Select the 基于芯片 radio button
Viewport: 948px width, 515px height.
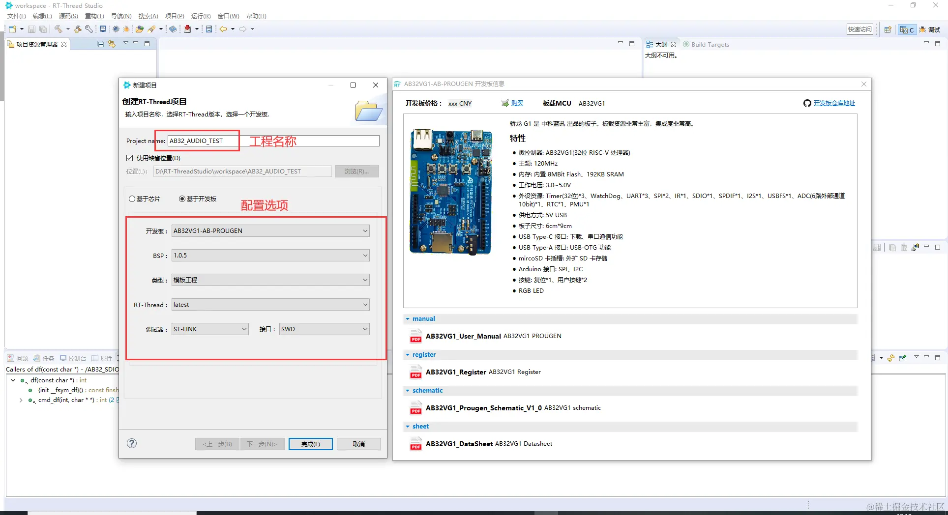[132, 199]
